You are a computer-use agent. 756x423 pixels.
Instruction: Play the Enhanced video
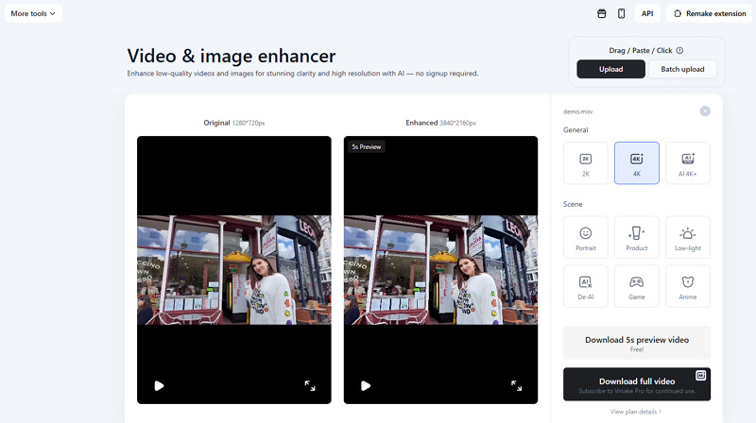(x=366, y=386)
